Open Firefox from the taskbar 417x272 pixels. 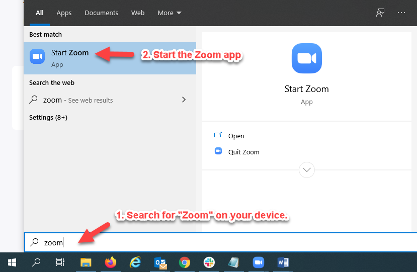click(110, 262)
